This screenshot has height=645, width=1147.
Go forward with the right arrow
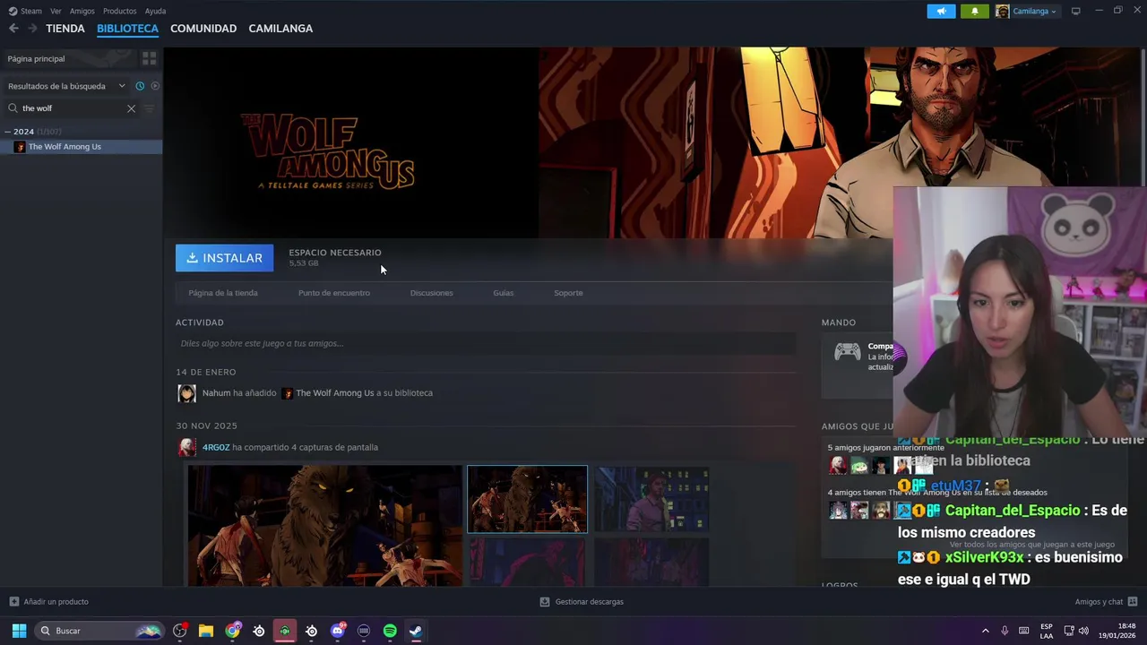coord(32,29)
